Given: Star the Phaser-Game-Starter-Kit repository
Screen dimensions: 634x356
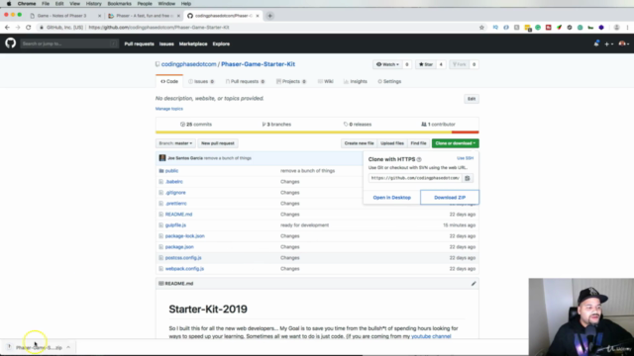Looking at the screenshot, I should (x=426, y=64).
